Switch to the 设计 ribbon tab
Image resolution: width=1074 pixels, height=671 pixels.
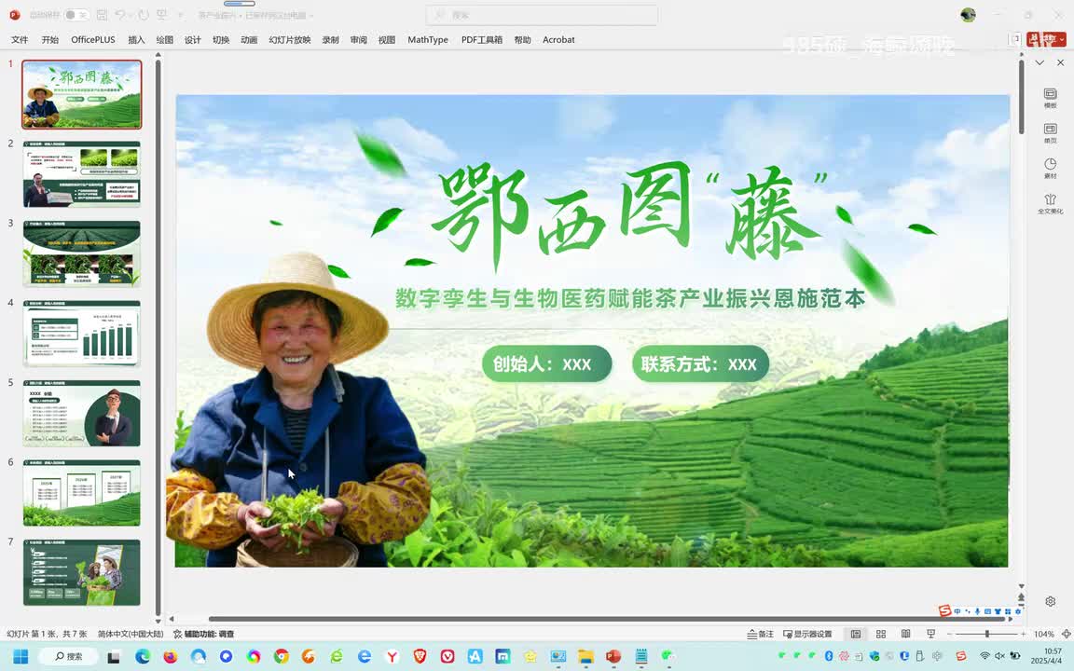pos(192,40)
